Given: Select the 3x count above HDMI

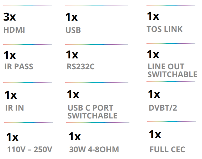Looking at the screenshot, I should [x=9, y=17].
